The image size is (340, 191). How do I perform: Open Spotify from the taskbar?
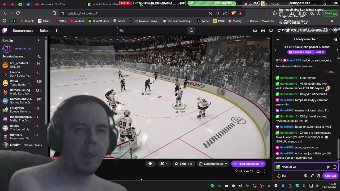(212, 186)
